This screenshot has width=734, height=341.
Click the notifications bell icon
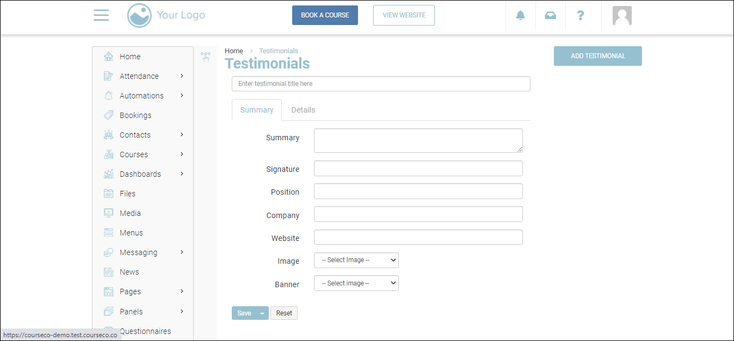click(x=521, y=15)
